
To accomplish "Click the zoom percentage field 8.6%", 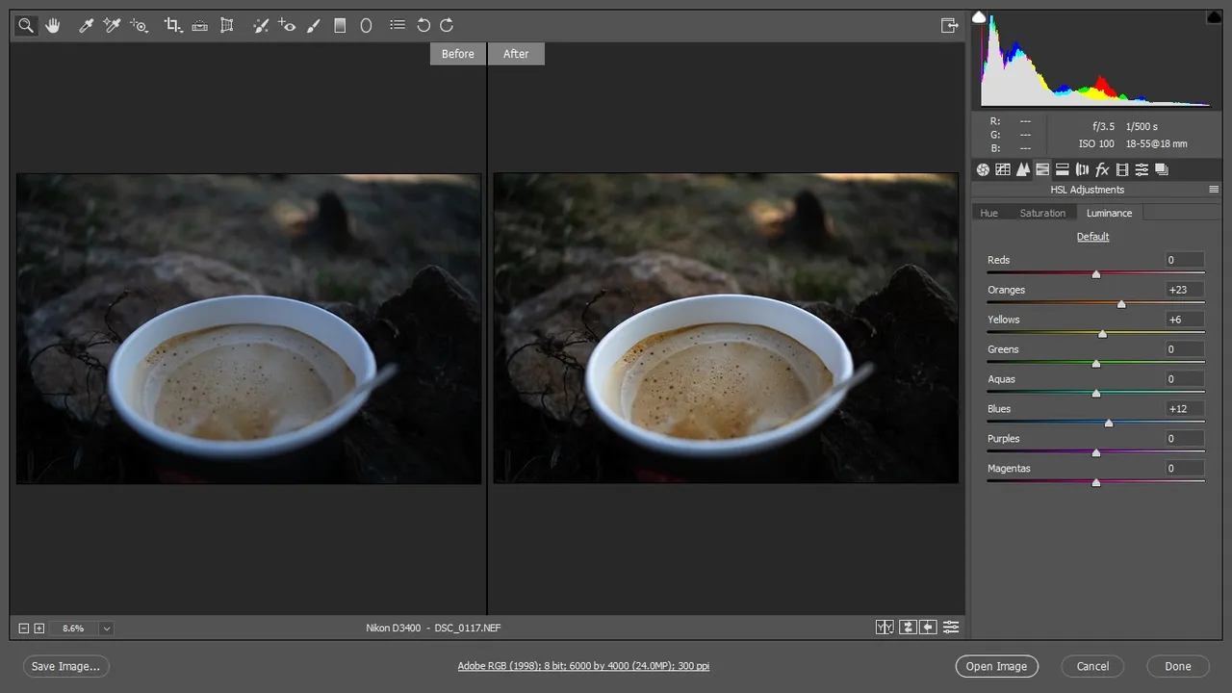I will click(73, 629).
